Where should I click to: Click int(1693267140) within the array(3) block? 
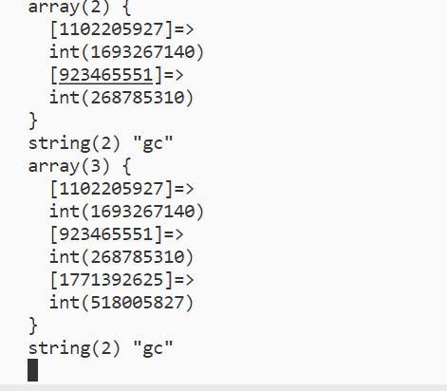(126, 212)
